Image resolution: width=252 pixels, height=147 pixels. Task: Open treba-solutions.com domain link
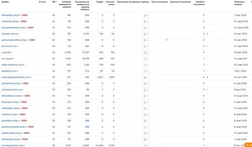click(x=12, y=65)
